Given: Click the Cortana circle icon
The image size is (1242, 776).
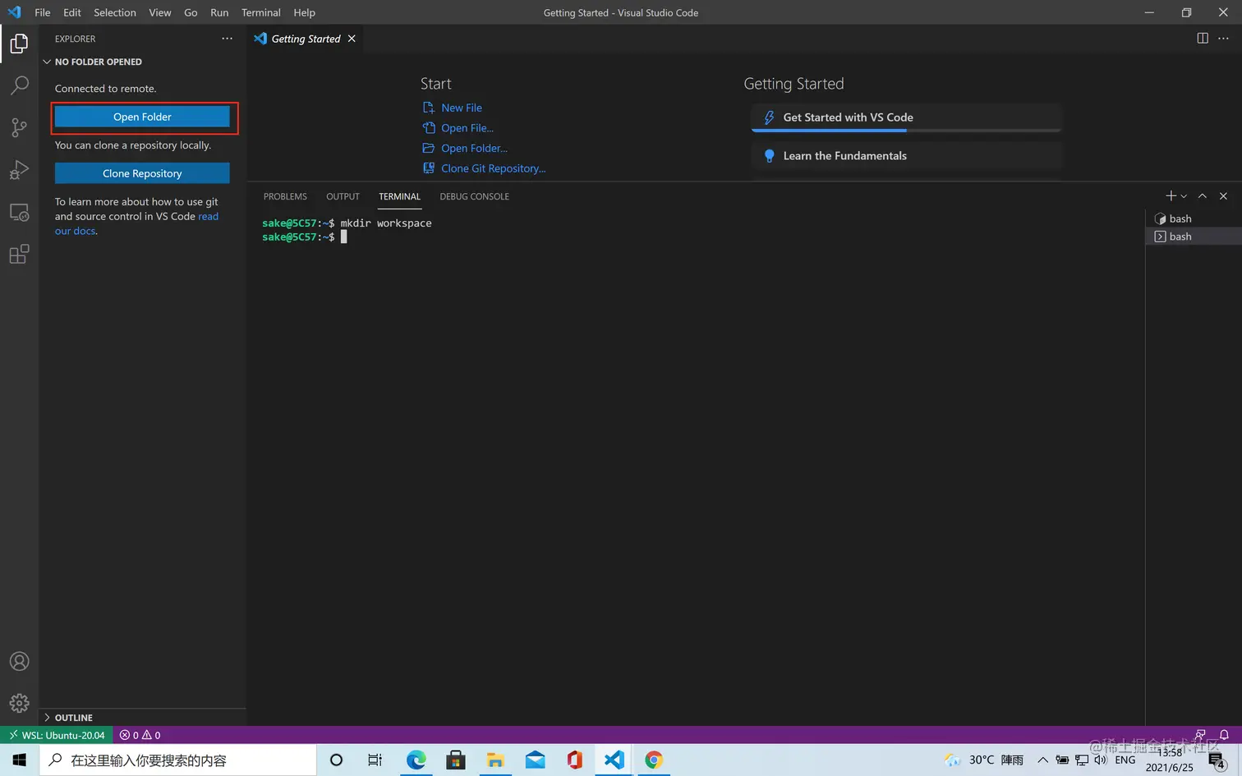Looking at the screenshot, I should click(336, 760).
